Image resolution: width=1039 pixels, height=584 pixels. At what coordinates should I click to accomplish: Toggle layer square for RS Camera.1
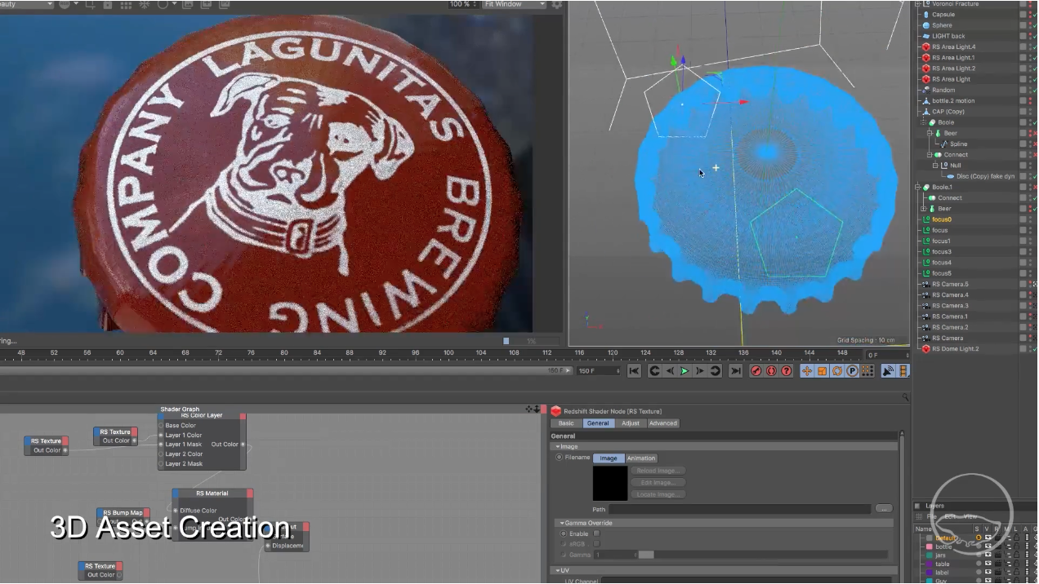(1023, 316)
